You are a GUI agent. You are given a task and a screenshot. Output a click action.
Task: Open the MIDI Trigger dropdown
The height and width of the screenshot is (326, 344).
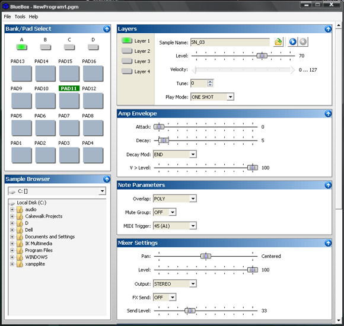click(193, 226)
